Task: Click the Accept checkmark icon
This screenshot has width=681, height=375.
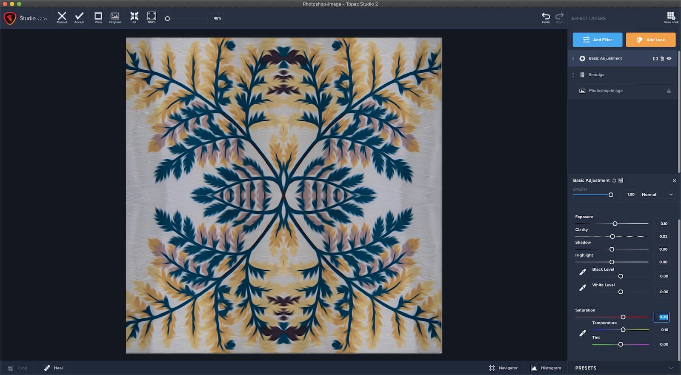Action: click(79, 17)
